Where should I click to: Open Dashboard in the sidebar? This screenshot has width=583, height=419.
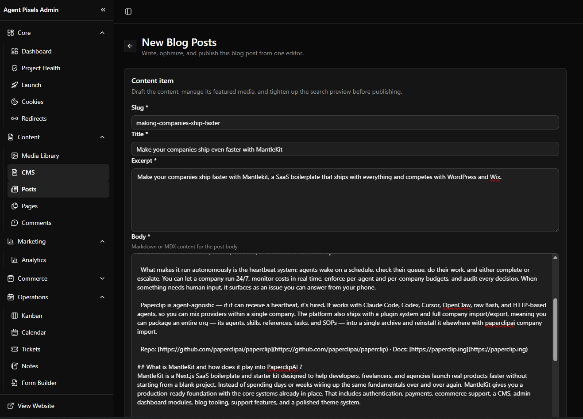tap(58, 51)
